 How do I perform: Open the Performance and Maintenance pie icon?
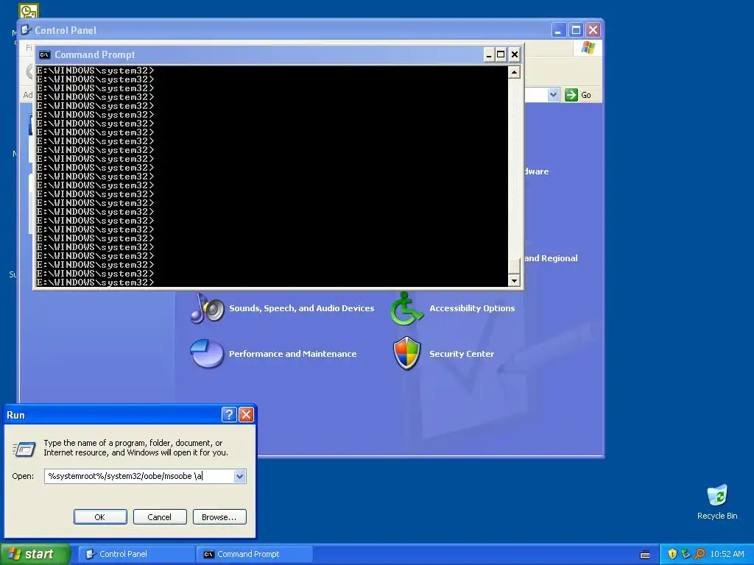tap(207, 354)
